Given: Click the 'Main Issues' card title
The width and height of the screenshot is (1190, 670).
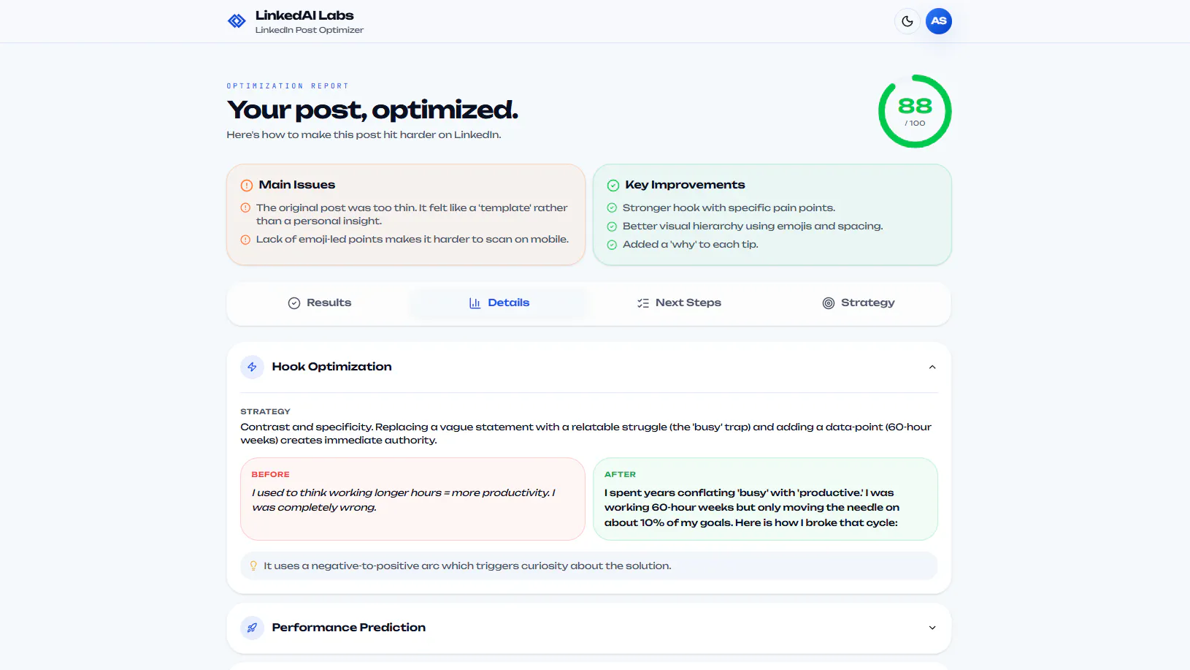Looking at the screenshot, I should 296,185.
